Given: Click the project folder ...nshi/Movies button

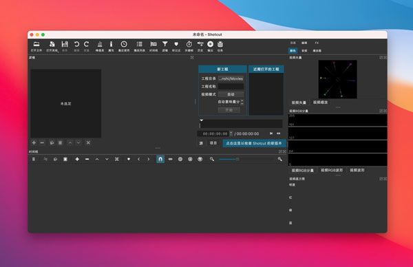Looking at the screenshot, I should click(231, 78).
